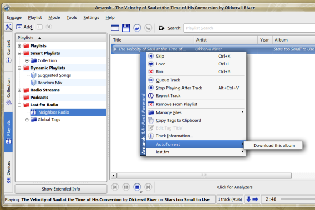Click the Previous track button

pyautogui.click(x=115, y=187)
